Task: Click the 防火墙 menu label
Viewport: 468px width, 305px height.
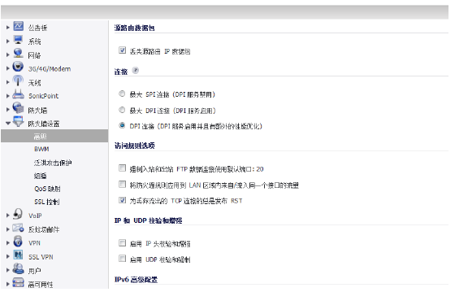Action: point(37,111)
